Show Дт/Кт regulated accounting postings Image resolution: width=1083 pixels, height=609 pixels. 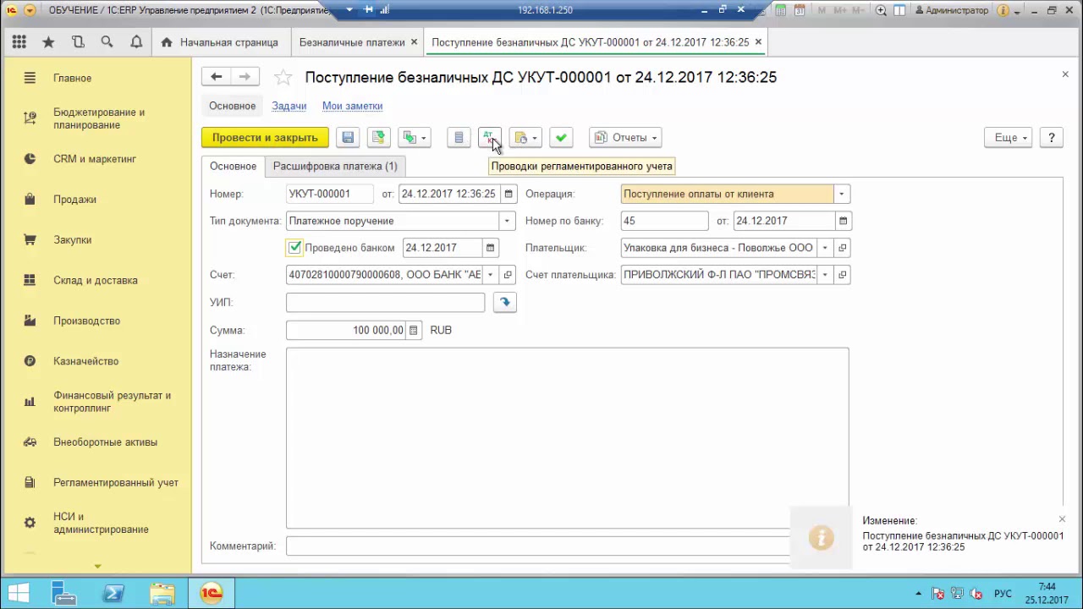[490, 138]
